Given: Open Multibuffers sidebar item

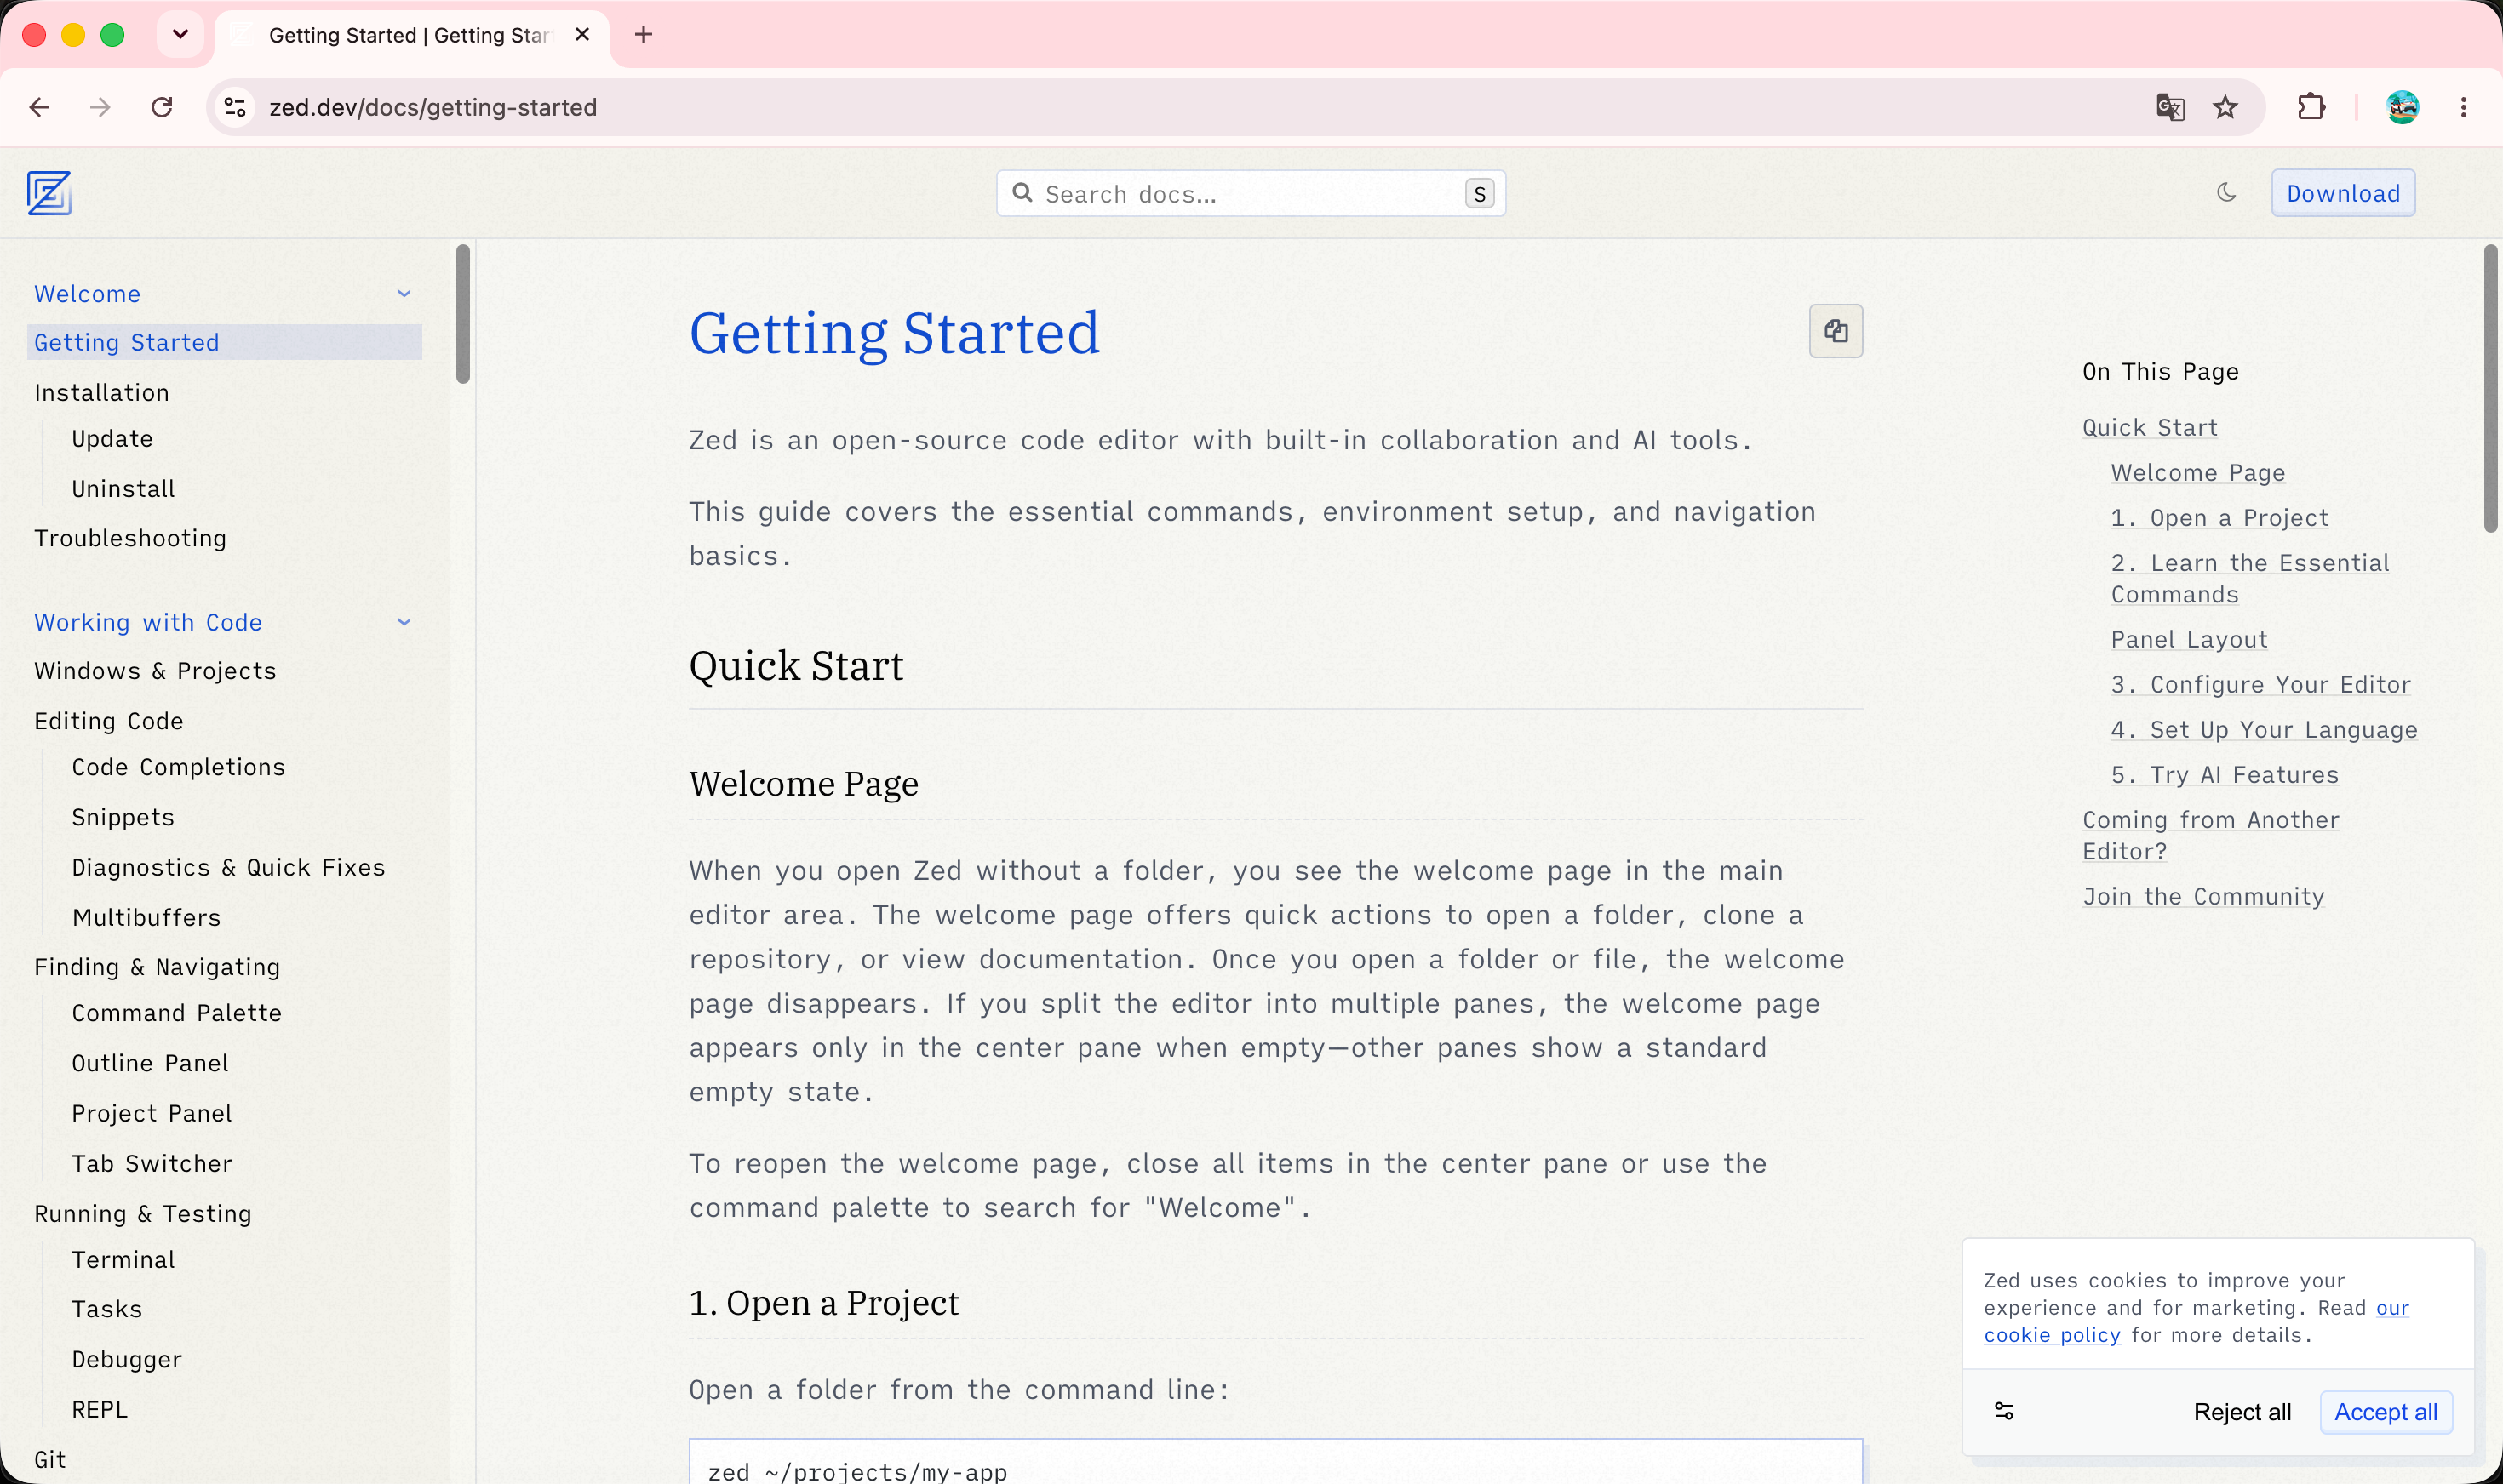Looking at the screenshot, I should 146,917.
